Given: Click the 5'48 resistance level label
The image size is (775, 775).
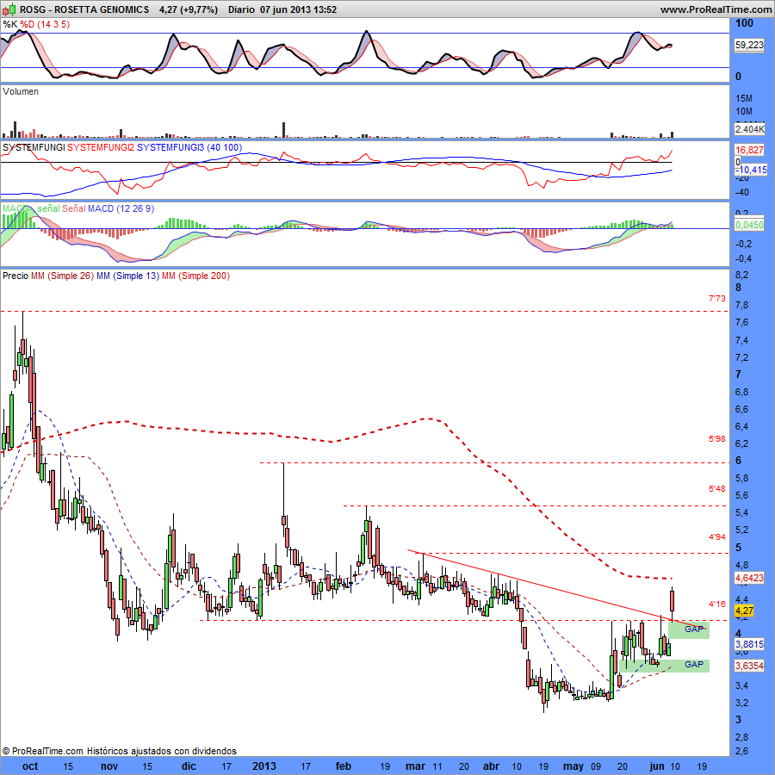Looking at the screenshot, I should click(x=717, y=489).
